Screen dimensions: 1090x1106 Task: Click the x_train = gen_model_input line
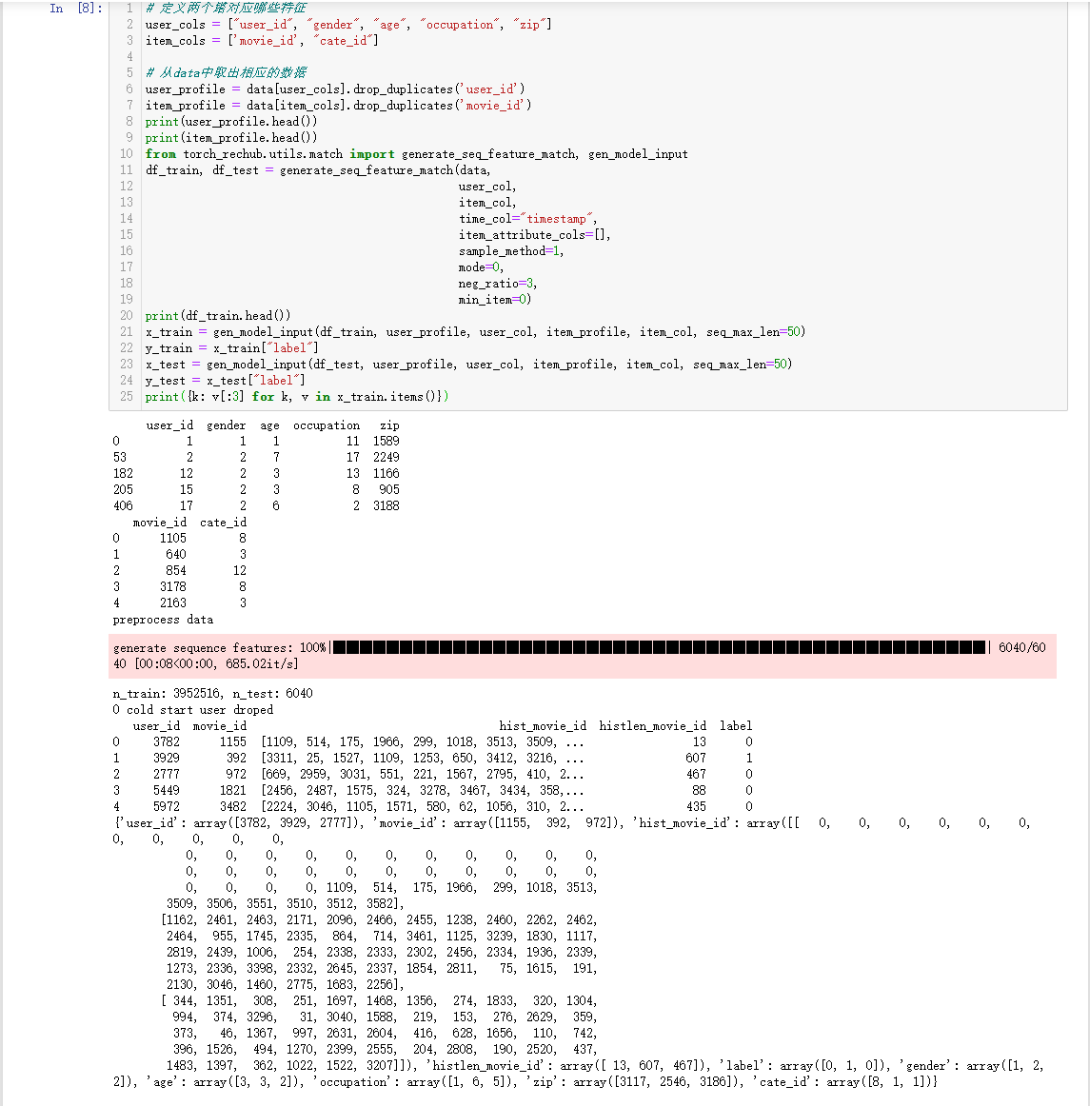click(476, 332)
